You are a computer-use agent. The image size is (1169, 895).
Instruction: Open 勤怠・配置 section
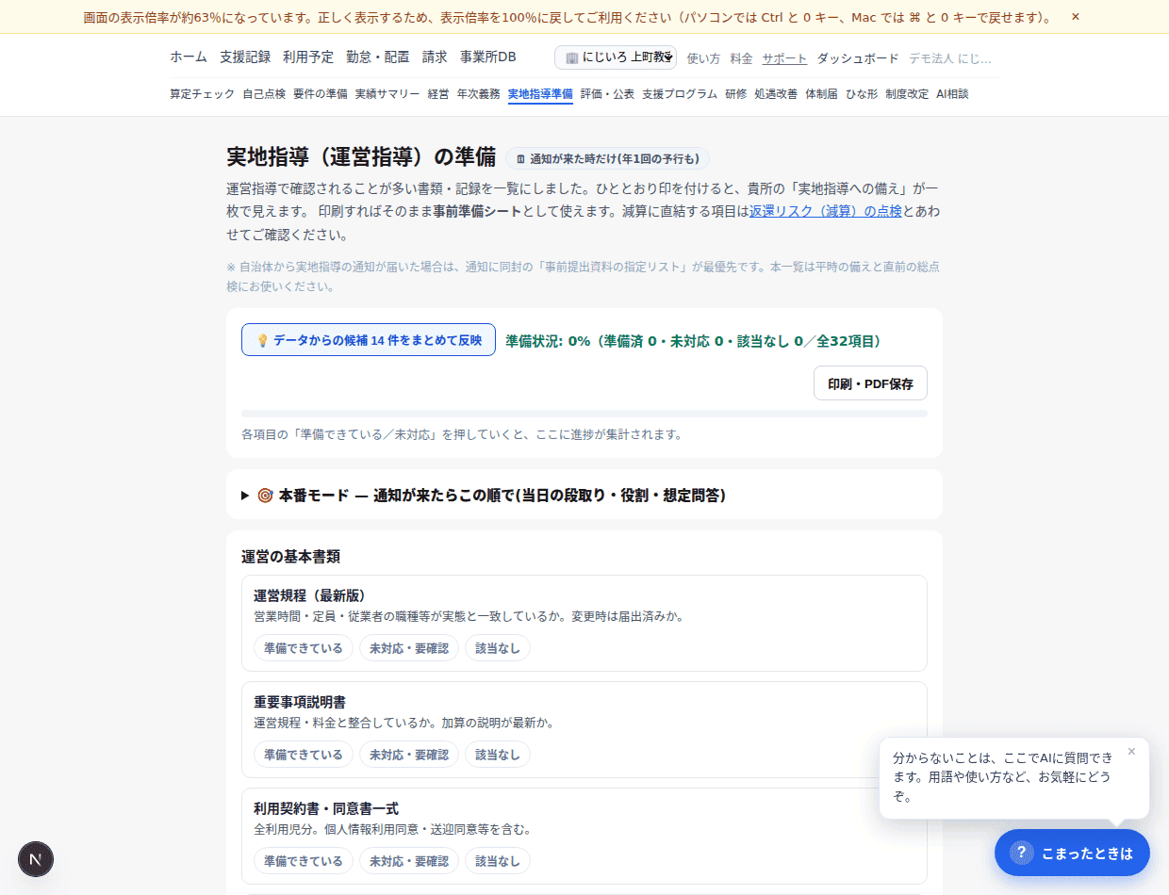(378, 57)
